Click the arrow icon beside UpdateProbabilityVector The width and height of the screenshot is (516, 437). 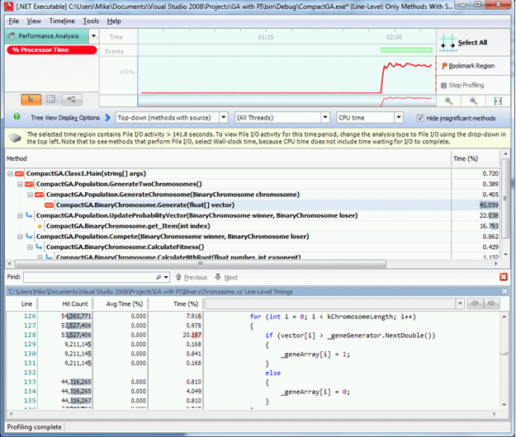tap(29, 215)
